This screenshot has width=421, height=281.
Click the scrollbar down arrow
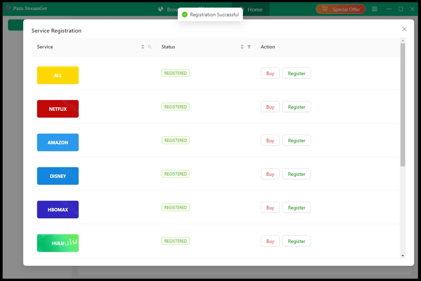(x=403, y=256)
